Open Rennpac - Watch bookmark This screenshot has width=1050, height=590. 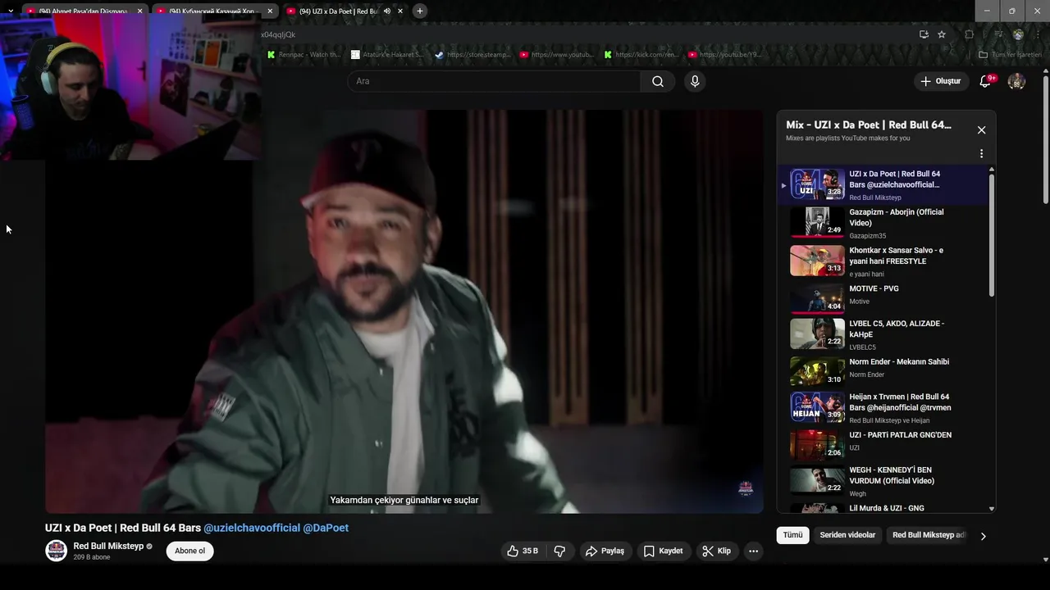(x=304, y=55)
